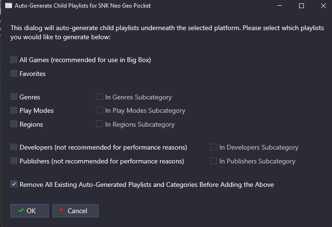Toggle the Developers playlists checkbox

pyautogui.click(x=14, y=147)
